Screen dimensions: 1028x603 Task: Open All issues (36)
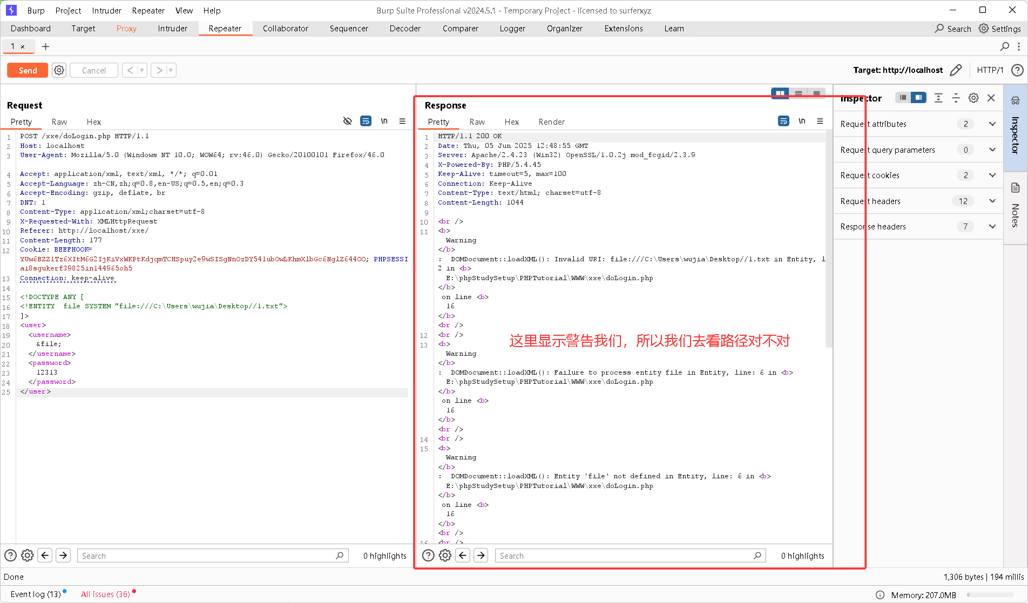(105, 594)
